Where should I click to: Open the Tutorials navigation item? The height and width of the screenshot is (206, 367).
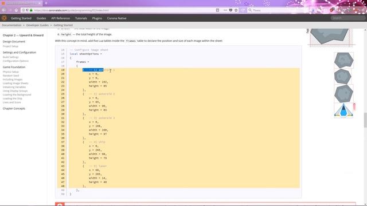click(x=81, y=18)
